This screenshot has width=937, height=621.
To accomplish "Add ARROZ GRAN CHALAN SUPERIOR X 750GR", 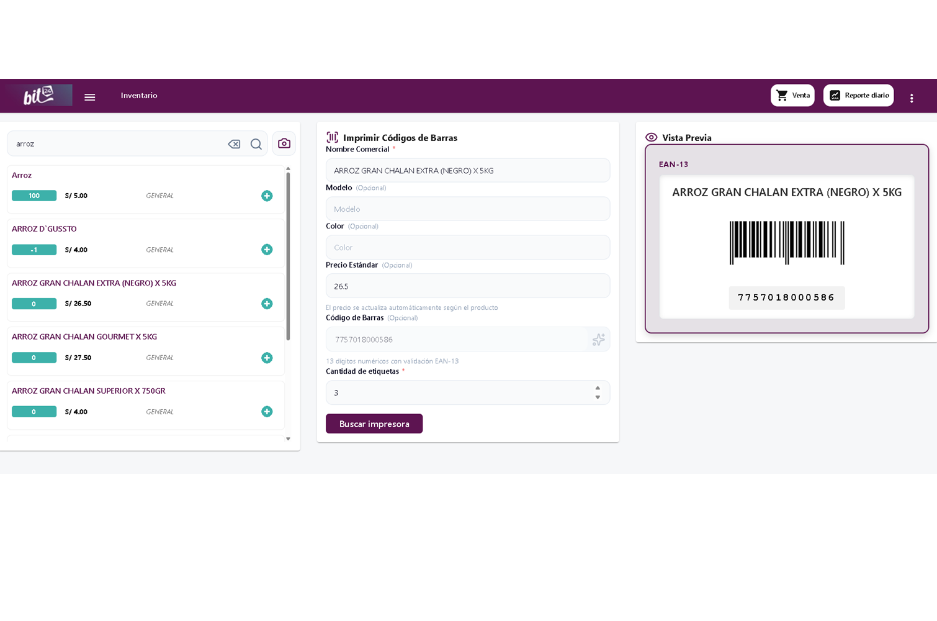I will (x=267, y=412).
